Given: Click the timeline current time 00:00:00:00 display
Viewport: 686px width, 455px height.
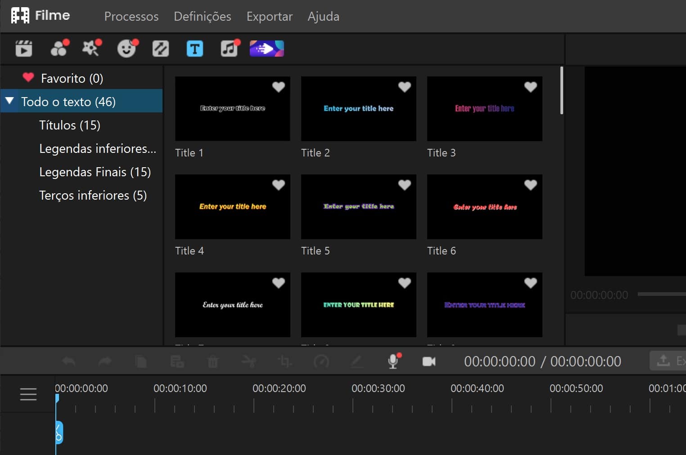Looking at the screenshot, I should [500, 361].
